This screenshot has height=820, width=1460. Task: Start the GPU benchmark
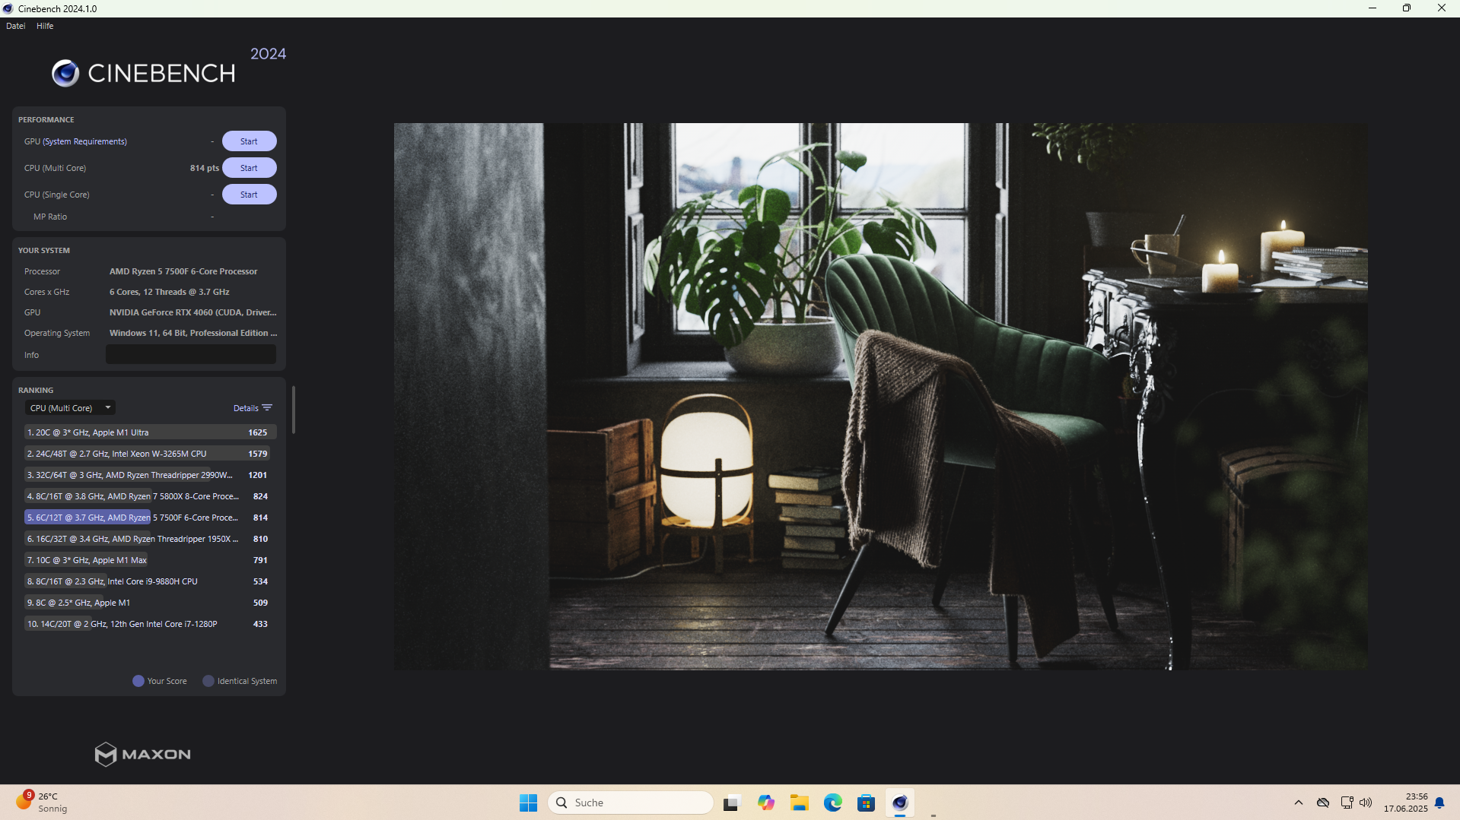click(x=249, y=141)
